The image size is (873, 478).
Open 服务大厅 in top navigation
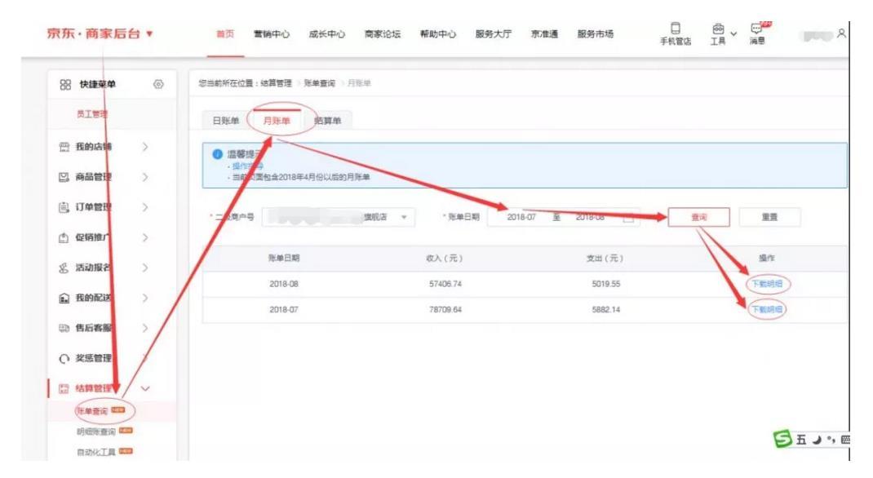tap(494, 34)
